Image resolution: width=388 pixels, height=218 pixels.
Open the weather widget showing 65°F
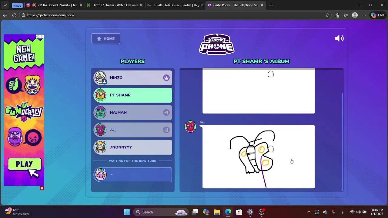(17, 212)
